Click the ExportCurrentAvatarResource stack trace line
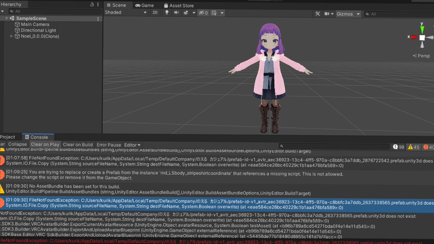The width and height of the screenshot is (434, 244). [187, 226]
